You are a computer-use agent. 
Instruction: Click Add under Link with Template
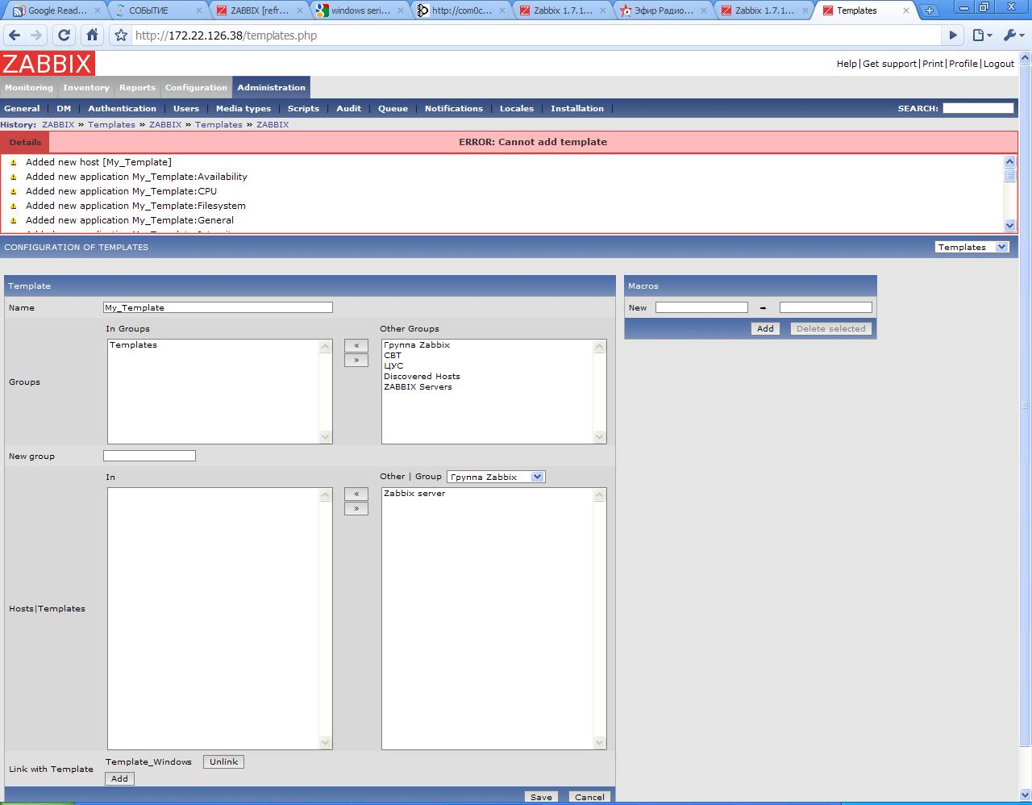119,778
